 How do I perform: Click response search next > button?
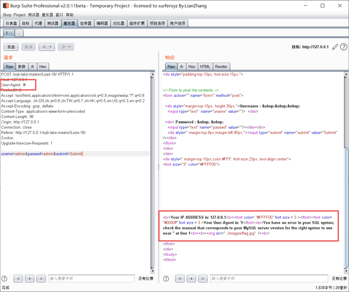click(202, 278)
